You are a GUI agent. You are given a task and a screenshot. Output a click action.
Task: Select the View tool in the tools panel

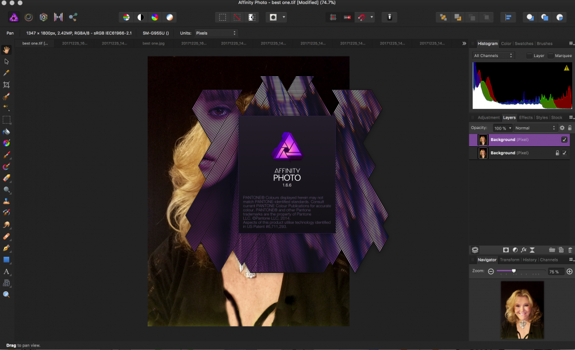point(7,50)
